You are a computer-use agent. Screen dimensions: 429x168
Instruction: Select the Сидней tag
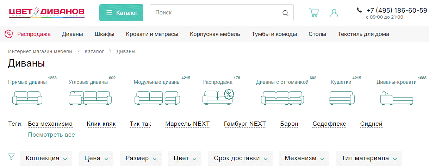[x=371, y=124]
